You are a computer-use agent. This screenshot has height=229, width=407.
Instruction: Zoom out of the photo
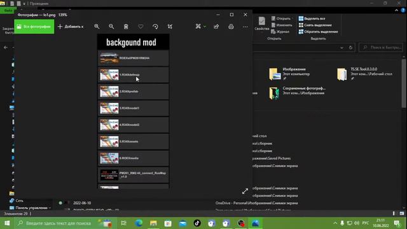click(111, 27)
